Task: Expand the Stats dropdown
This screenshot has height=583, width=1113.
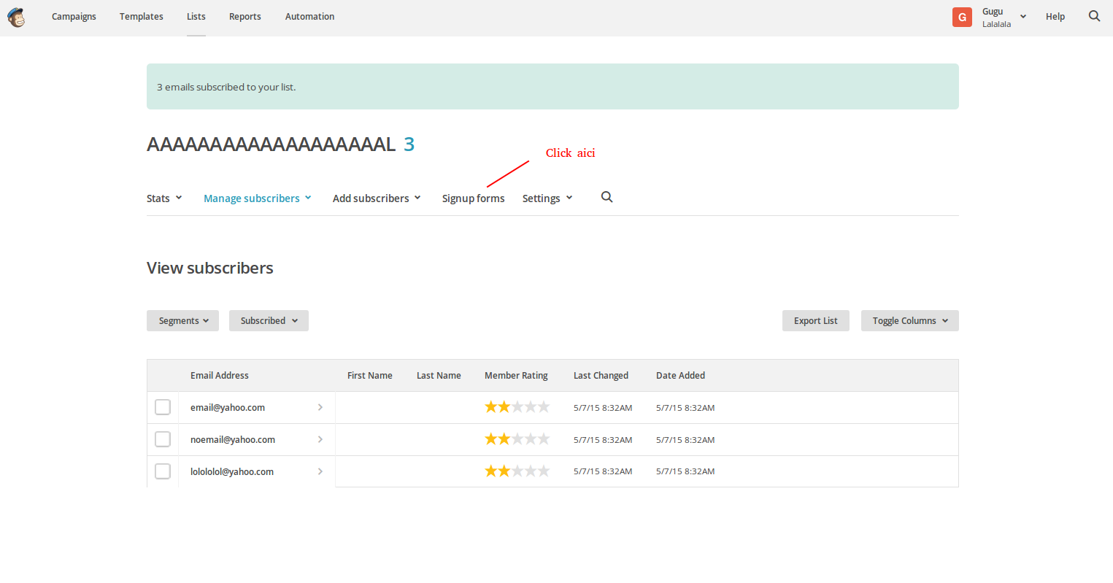Action: 164,198
